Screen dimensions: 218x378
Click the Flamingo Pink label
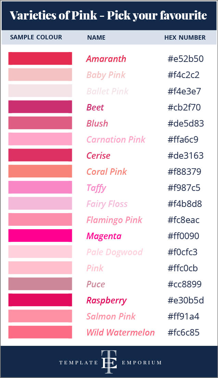click(x=114, y=220)
